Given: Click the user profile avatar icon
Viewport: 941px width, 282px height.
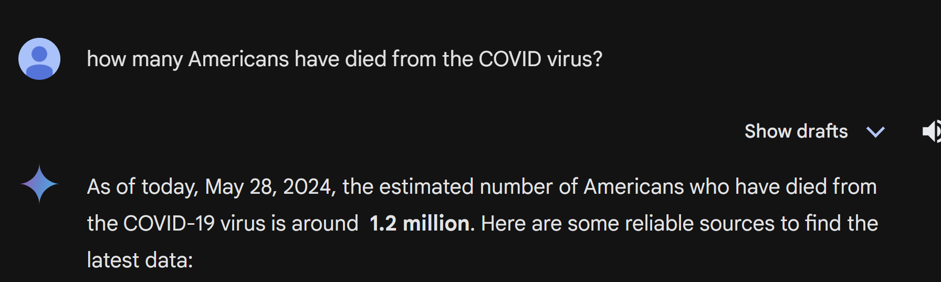Looking at the screenshot, I should pos(39,59).
